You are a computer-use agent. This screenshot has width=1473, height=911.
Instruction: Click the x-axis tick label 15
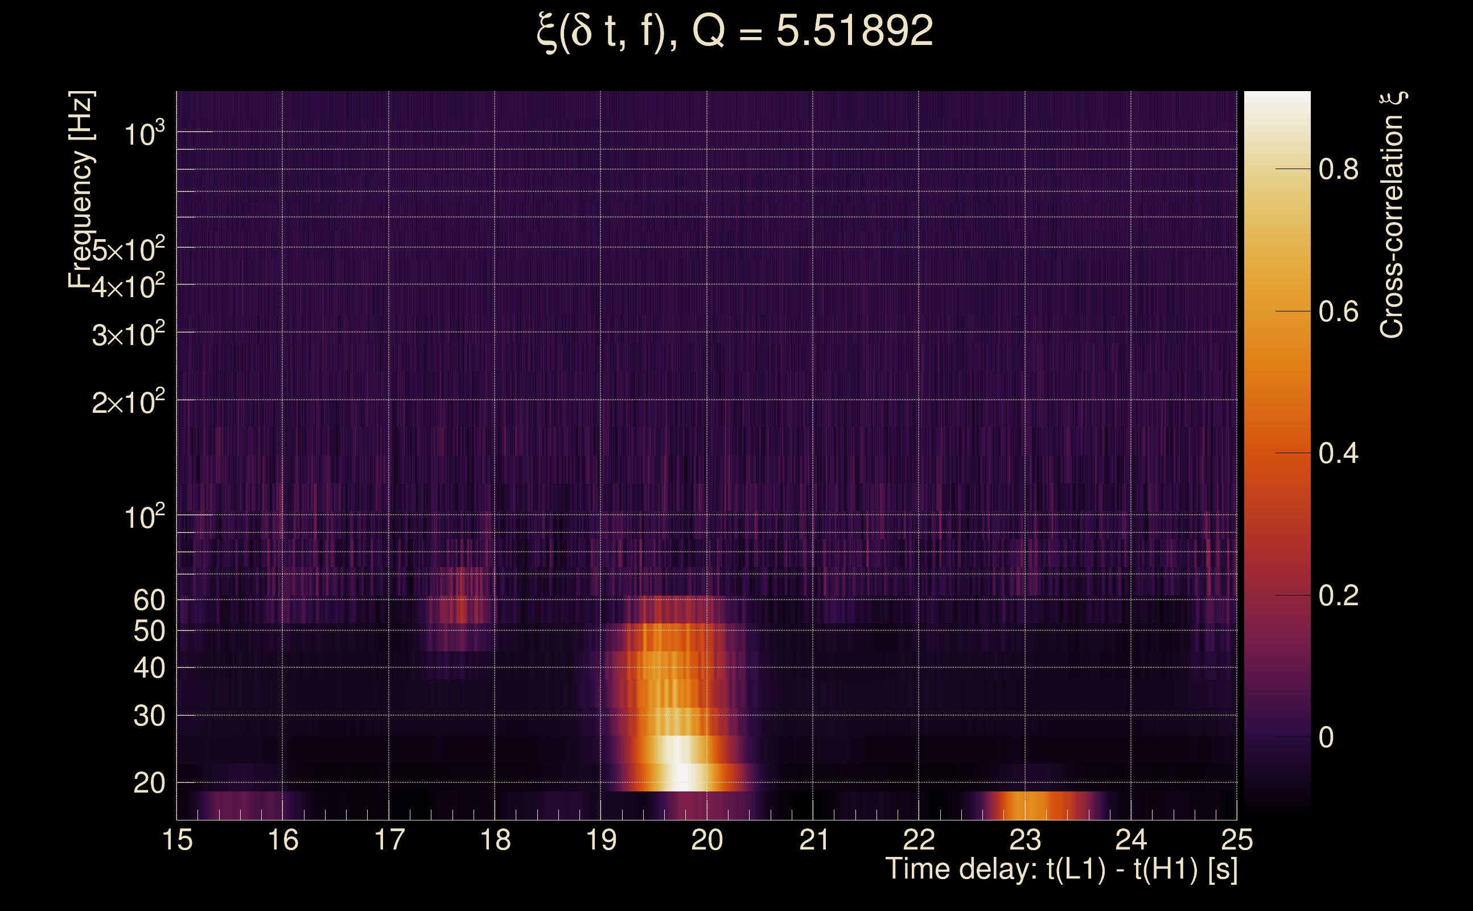point(178,840)
